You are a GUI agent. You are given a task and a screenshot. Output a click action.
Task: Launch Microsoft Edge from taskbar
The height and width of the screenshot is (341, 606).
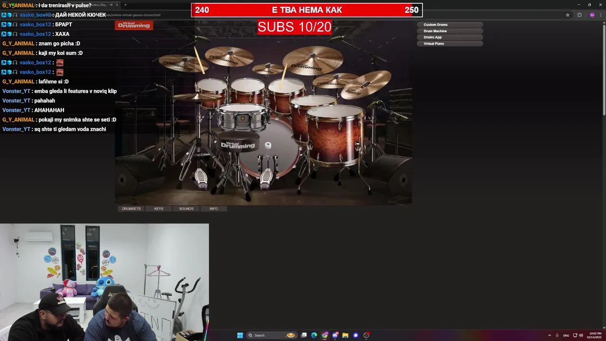314,335
